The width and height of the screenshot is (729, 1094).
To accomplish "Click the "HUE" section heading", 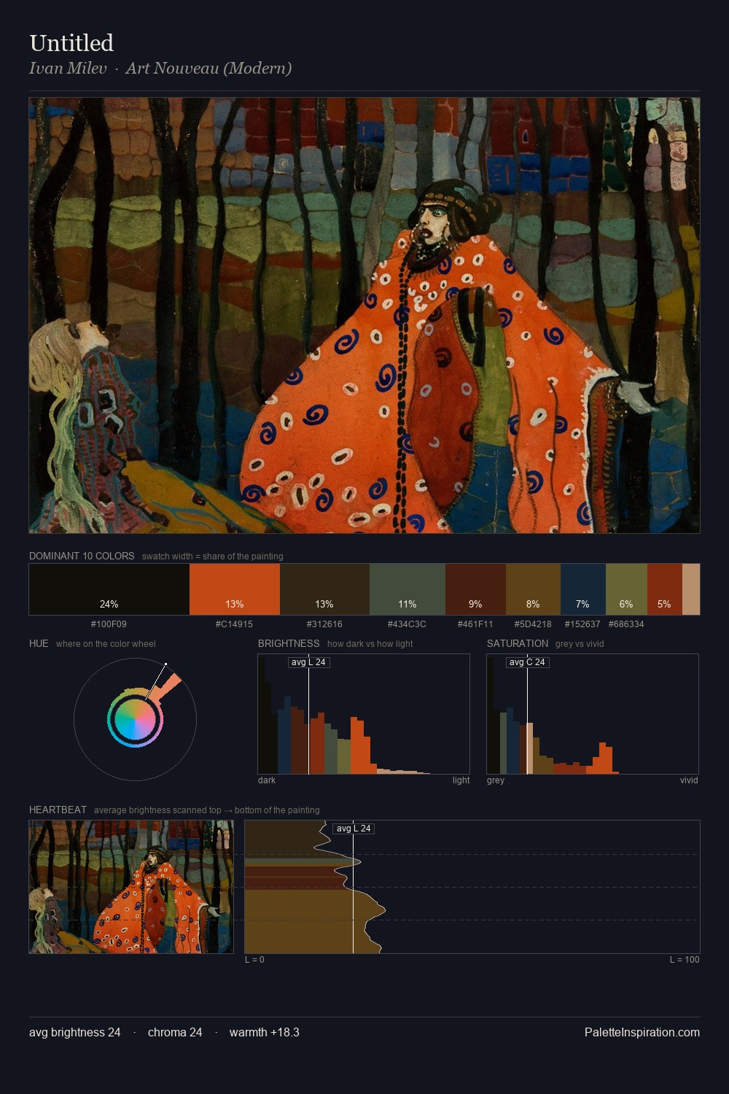I will click(x=39, y=643).
